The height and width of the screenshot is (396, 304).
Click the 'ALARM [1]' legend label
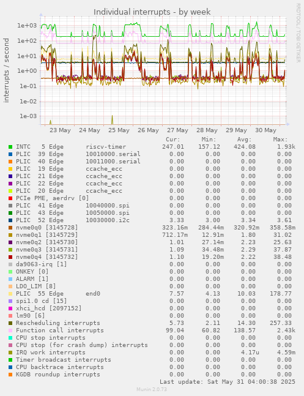coord(32,279)
